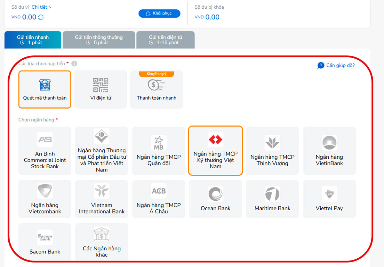384x267 pixels.
Task: Select Ngân hàng Vietcombank
Action: click(45, 199)
